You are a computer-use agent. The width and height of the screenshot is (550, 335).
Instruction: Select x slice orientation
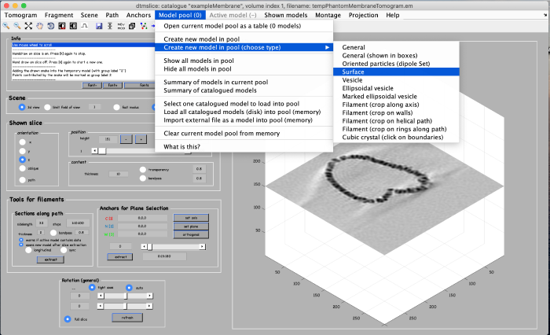point(23,142)
